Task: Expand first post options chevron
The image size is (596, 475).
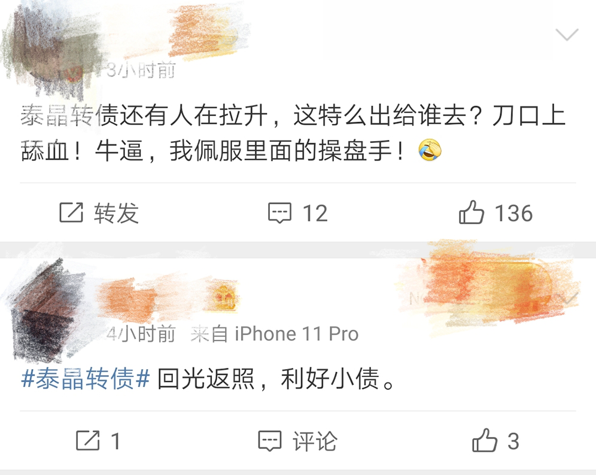Action: point(567,34)
